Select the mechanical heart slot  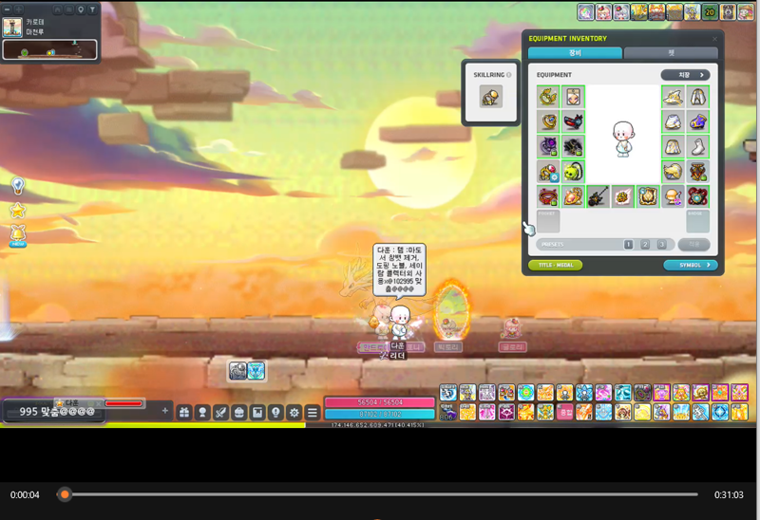click(698, 196)
